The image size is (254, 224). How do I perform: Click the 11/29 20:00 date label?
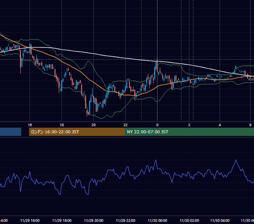click(x=94, y=220)
